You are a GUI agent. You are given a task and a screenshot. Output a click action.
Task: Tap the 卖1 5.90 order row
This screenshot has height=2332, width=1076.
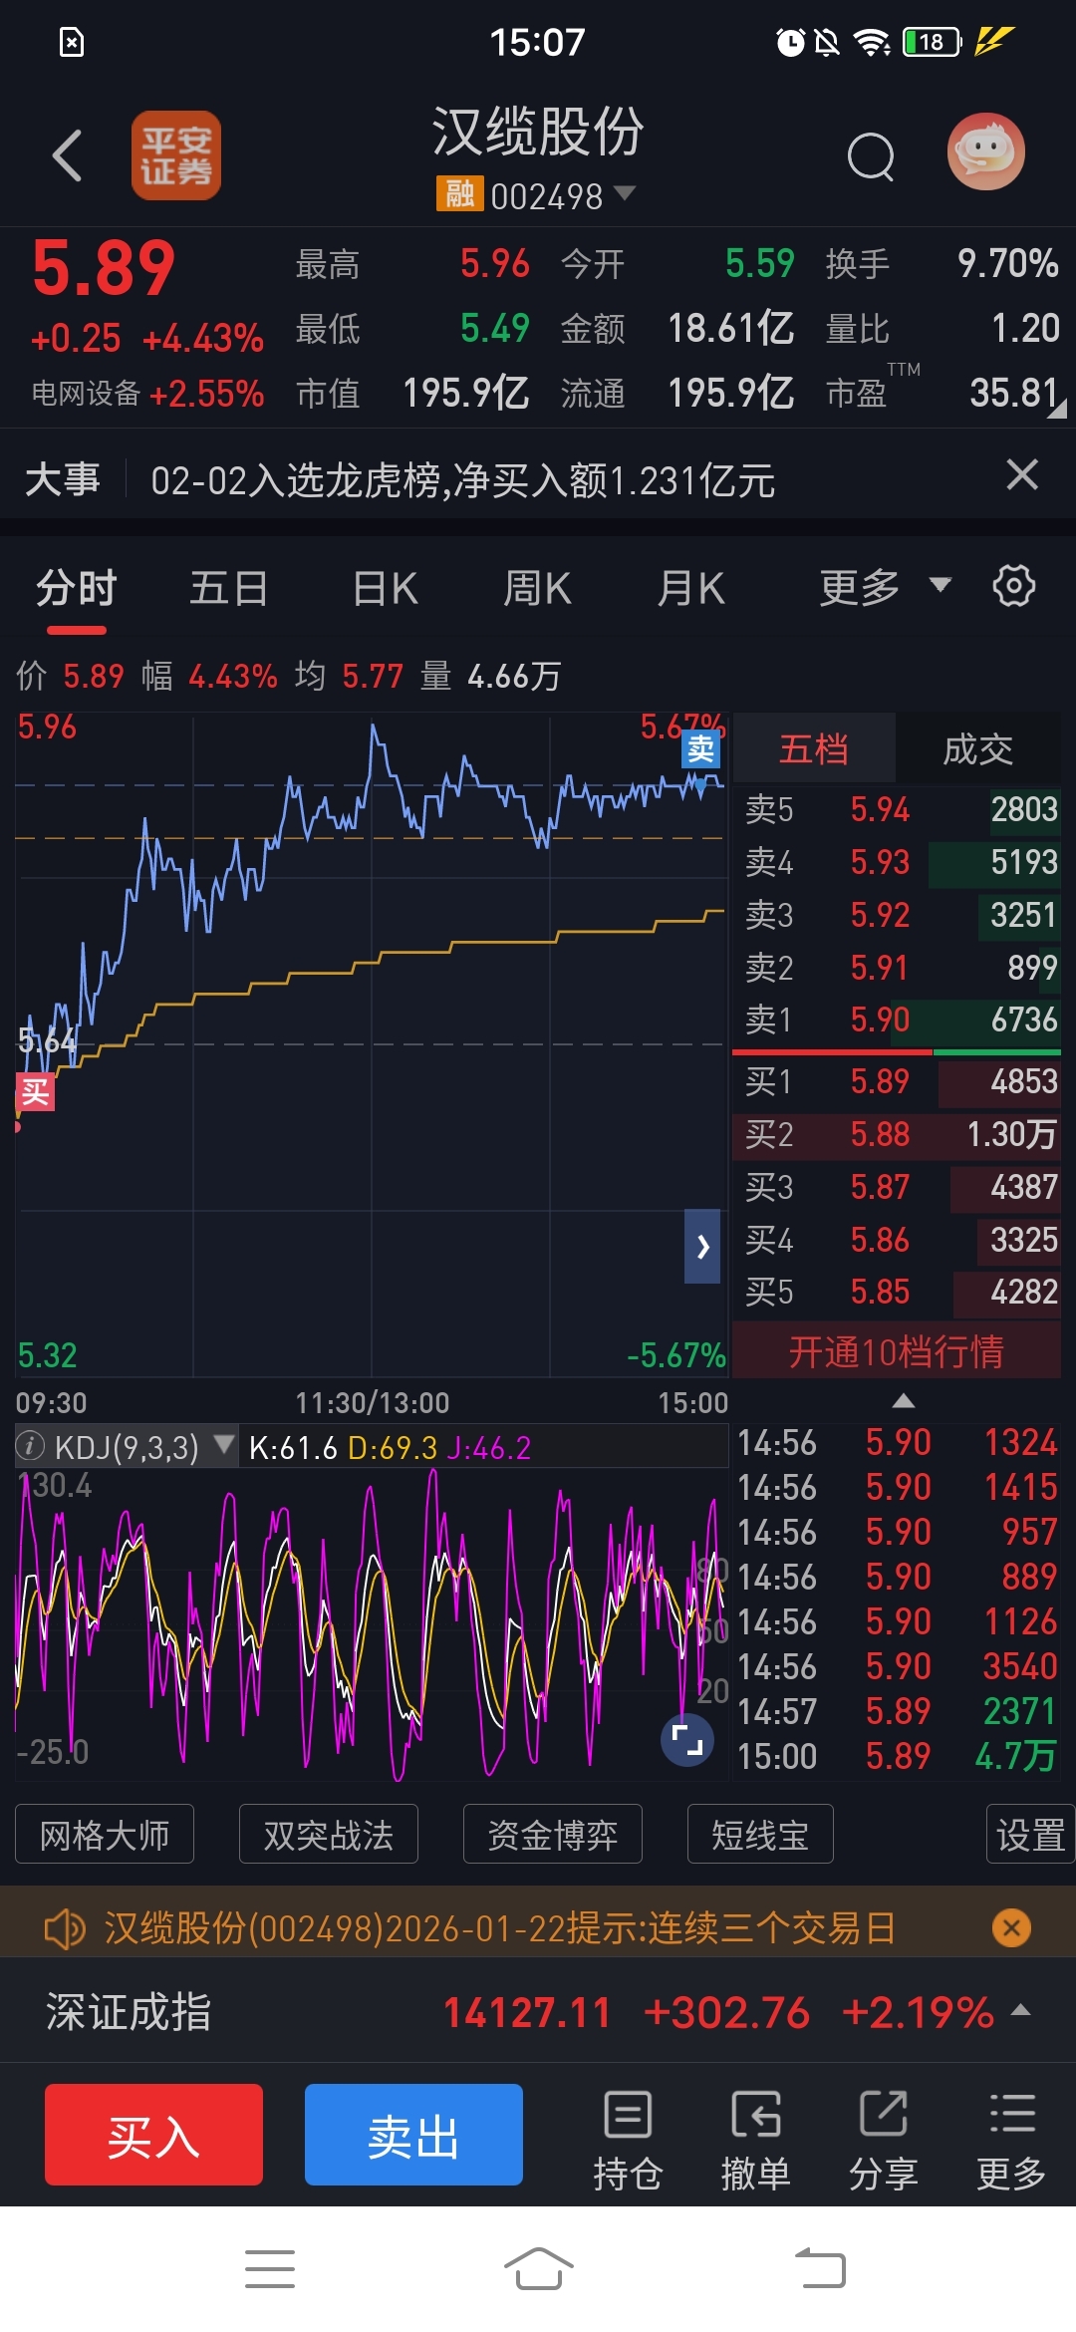[897, 1020]
